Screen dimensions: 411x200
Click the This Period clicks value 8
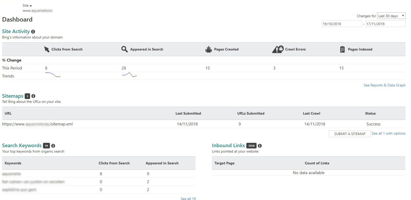(46, 68)
